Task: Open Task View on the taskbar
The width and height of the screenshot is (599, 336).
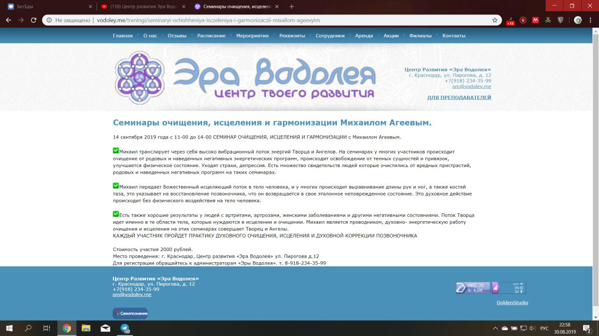Action: [x=46, y=328]
